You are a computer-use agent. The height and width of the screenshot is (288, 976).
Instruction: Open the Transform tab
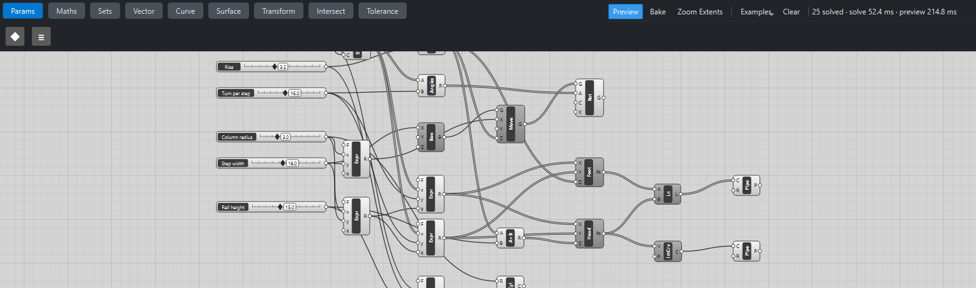click(x=279, y=11)
